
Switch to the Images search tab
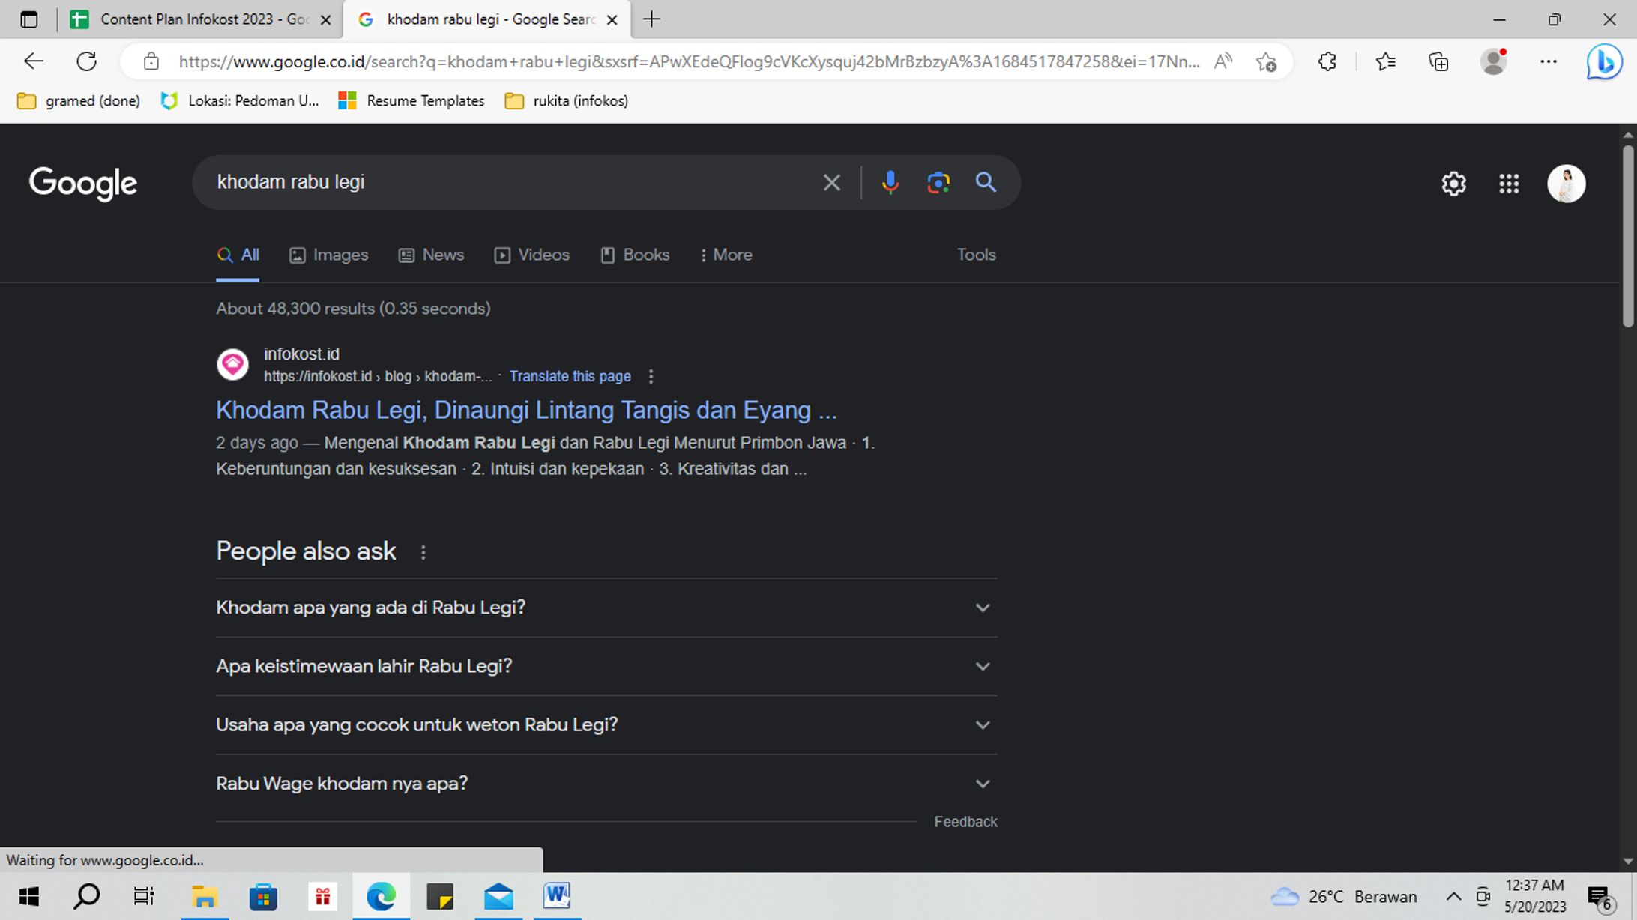tap(339, 255)
